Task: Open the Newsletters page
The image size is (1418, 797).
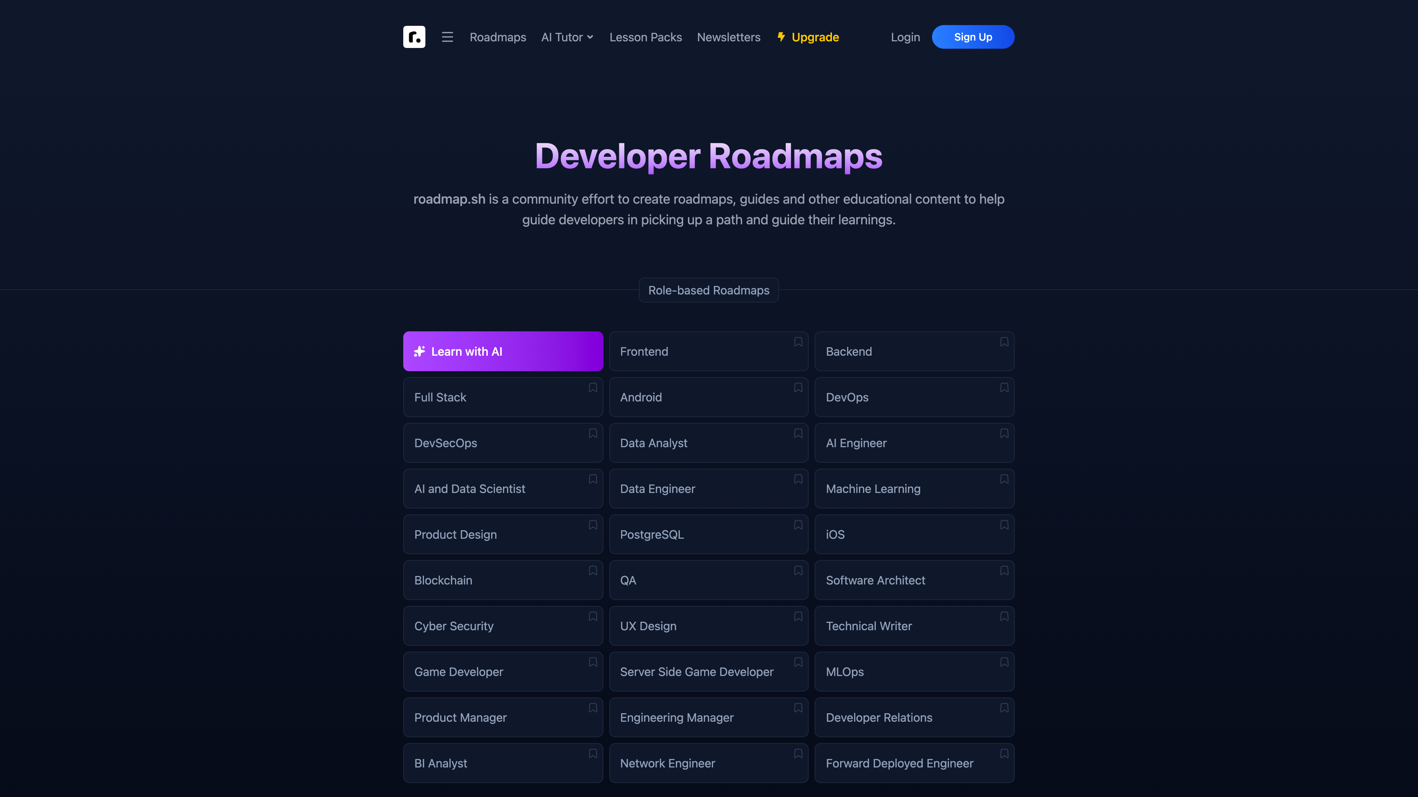Action: (x=728, y=37)
